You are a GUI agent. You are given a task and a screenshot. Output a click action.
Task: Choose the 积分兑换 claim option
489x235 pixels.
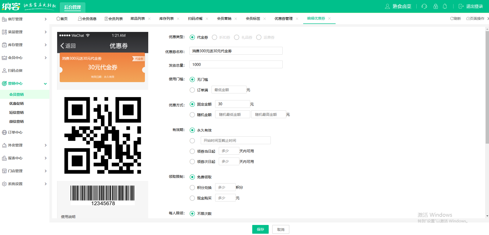192,188
